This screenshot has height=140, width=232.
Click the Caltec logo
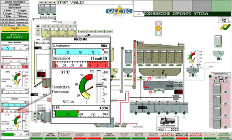click(119, 11)
